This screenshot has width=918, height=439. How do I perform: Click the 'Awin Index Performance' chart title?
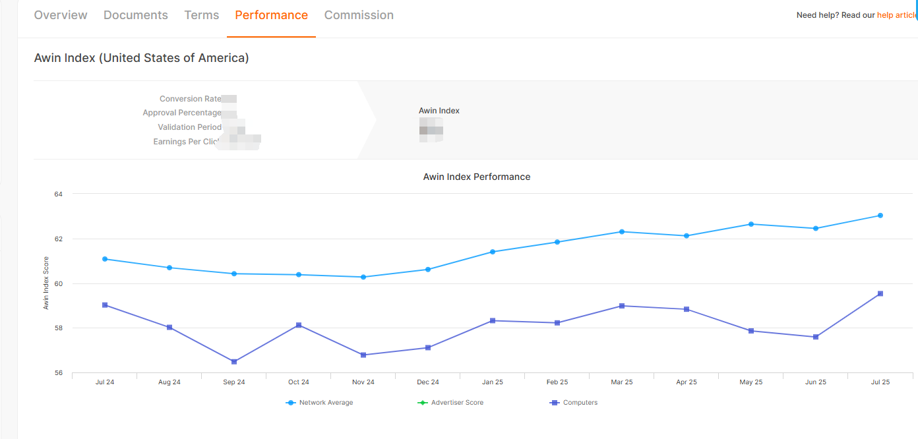[477, 177]
